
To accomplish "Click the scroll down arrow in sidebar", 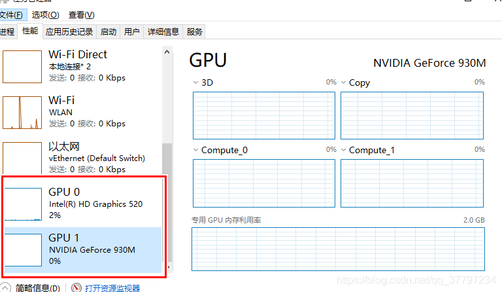I will [169, 267].
